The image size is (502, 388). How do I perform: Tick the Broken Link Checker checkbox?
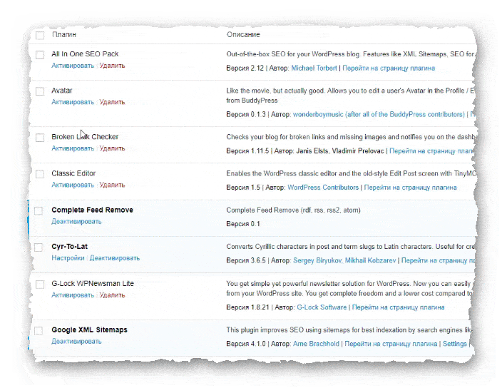40,138
